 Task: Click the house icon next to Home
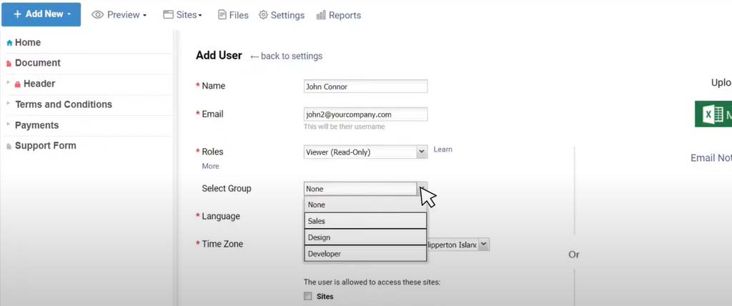(x=9, y=43)
